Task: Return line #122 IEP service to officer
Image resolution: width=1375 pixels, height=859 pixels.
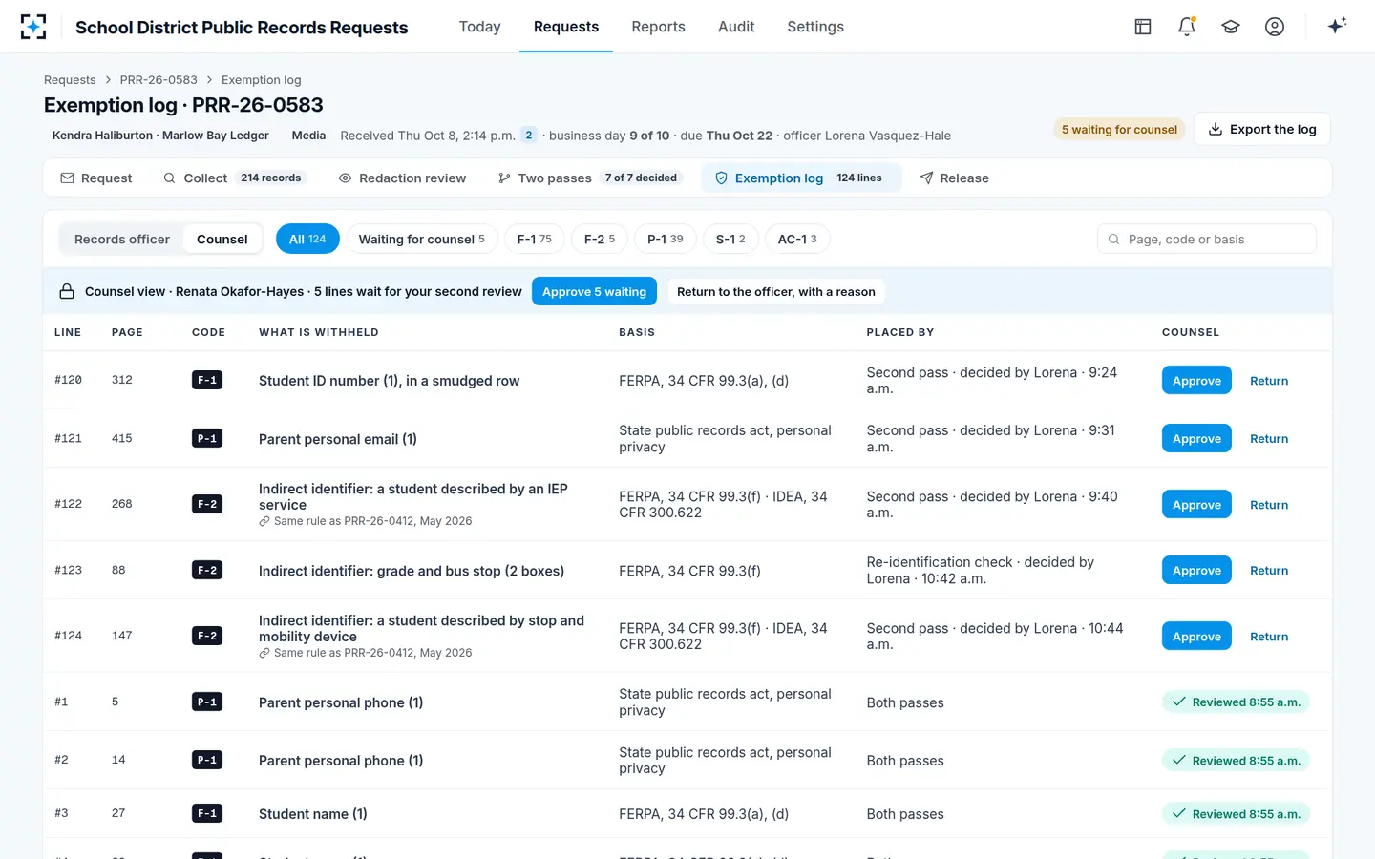Action: (1269, 505)
